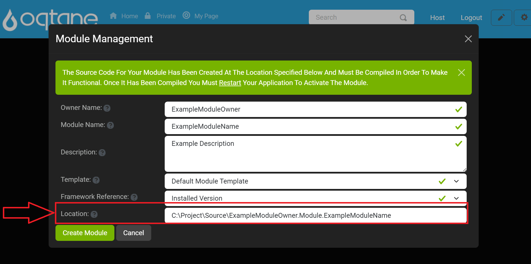Viewport: 531px width, 264px height.
Task: Dismiss the green success message
Action: [x=461, y=72]
